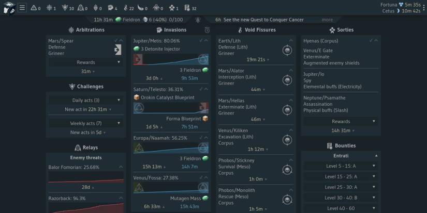This screenshot has width=427, height=213.
Task: Click the Lith relic icon for Mars/Hellas
Action: [x=287, y=110]
